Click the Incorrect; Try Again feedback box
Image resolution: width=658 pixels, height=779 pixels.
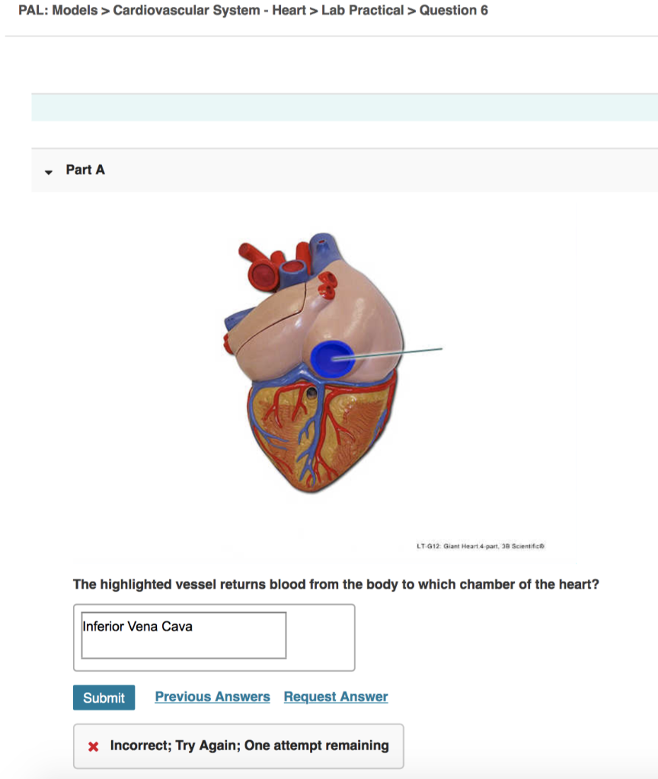[x=238, y=746]
